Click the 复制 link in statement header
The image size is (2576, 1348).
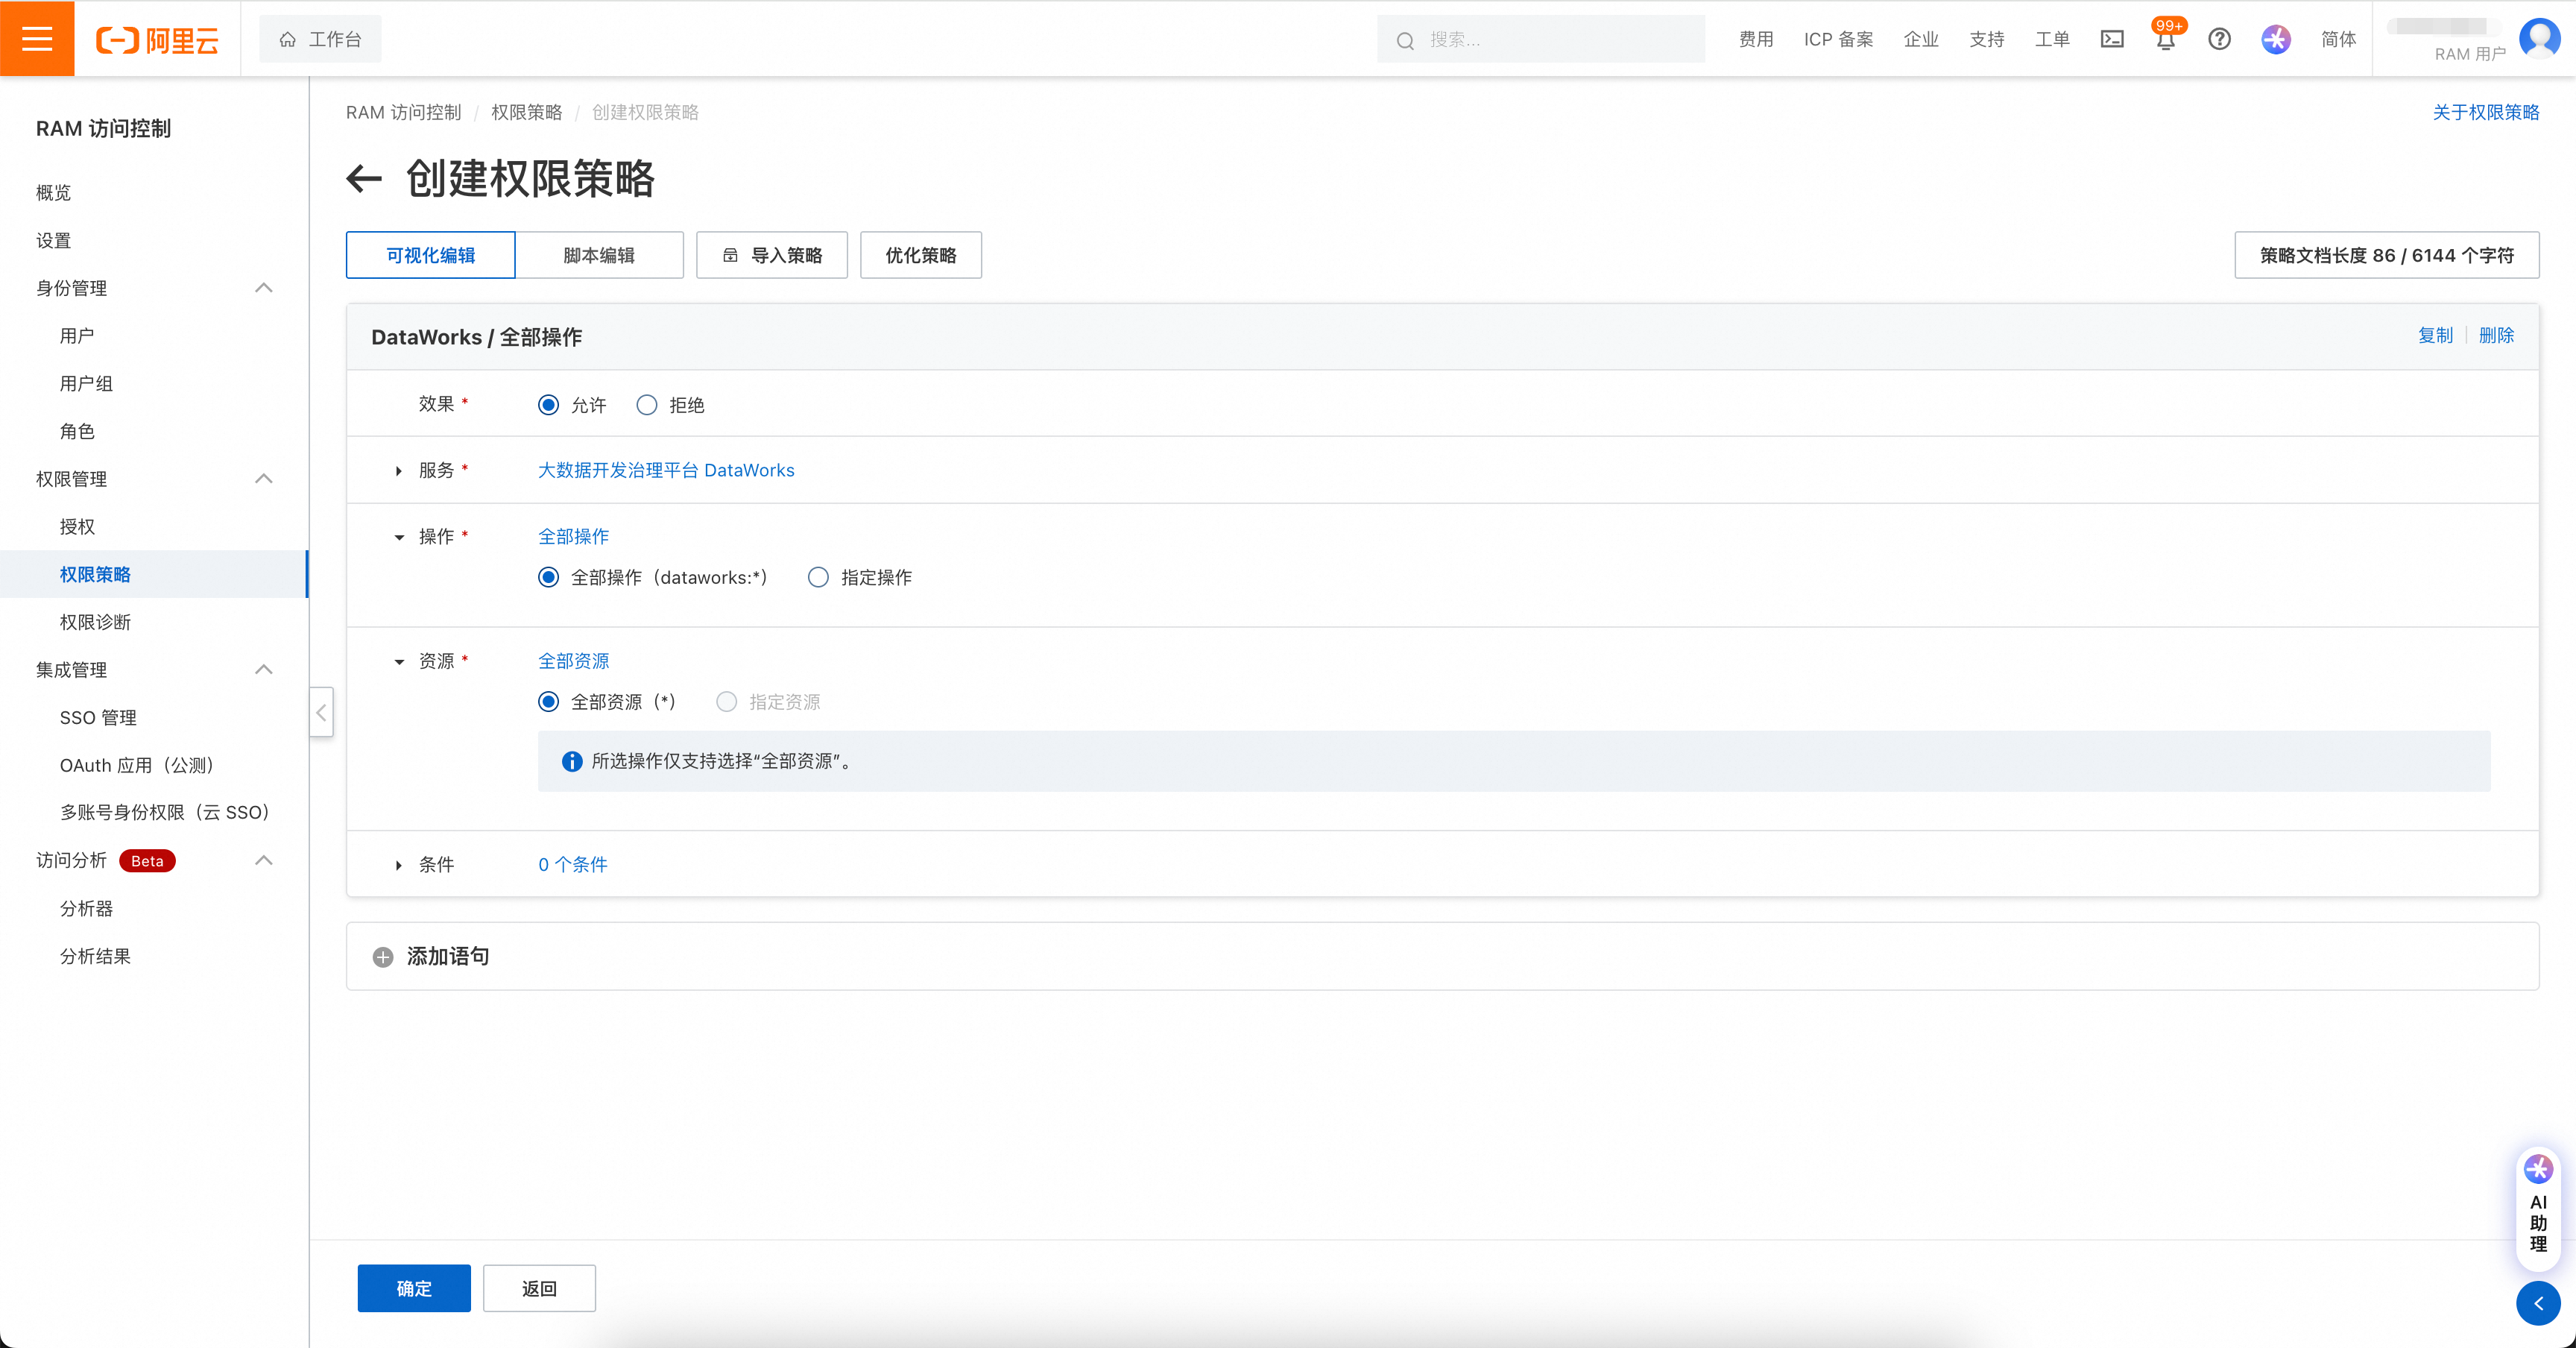coord(2435,335)
